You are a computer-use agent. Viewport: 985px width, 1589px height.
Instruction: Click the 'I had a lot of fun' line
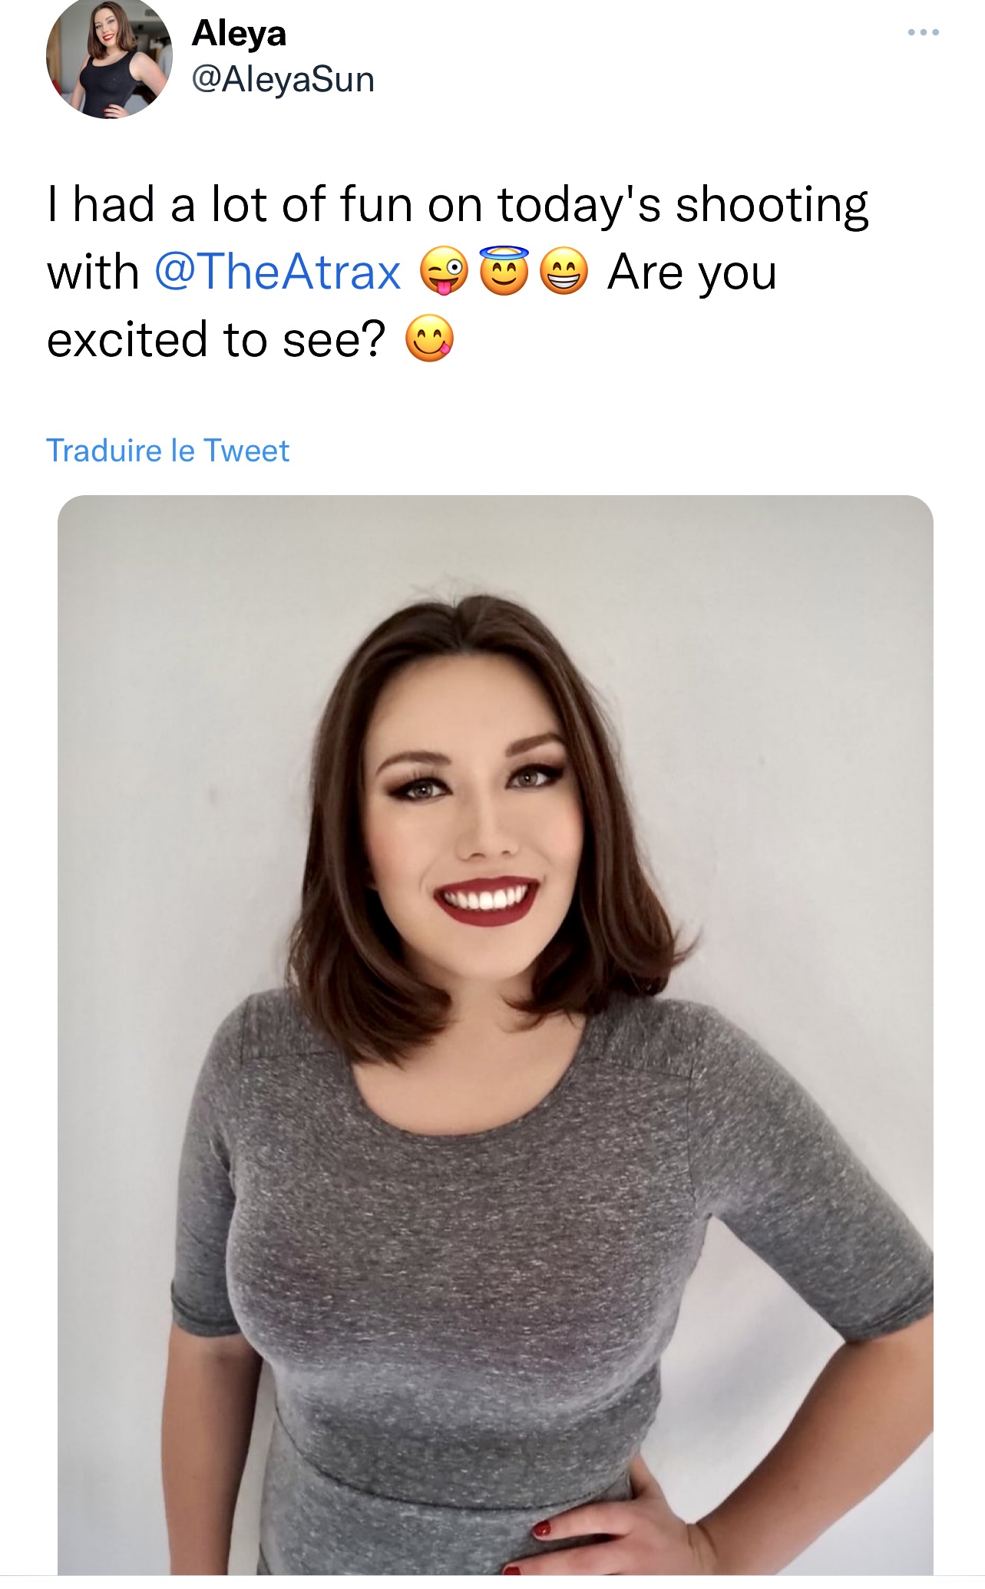[x=230, y=205]
